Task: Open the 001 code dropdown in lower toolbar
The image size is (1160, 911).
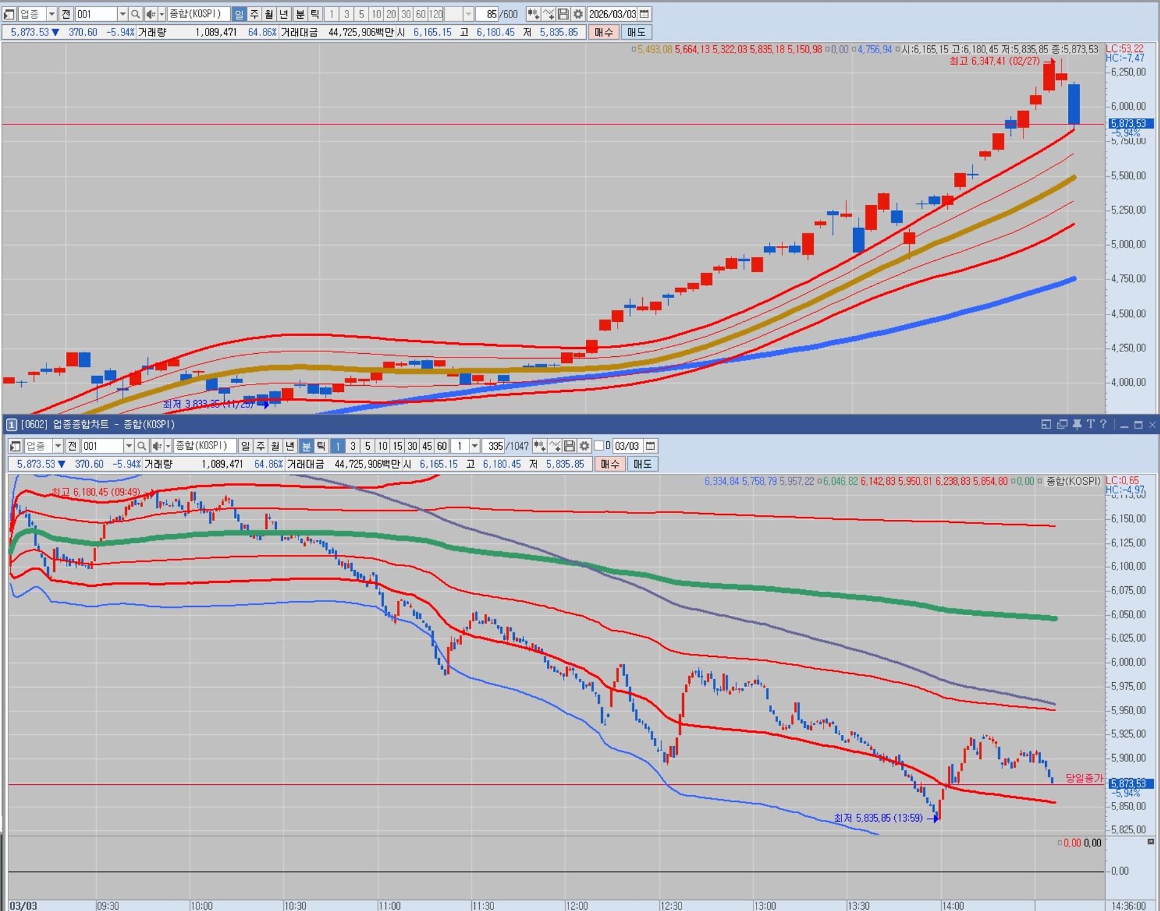Action: point(129,446)
